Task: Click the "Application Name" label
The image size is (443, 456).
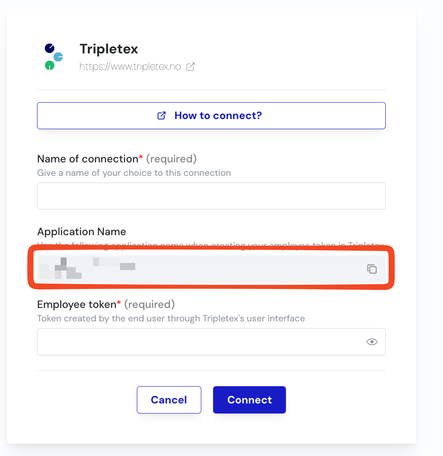Action: coord(82,232)
